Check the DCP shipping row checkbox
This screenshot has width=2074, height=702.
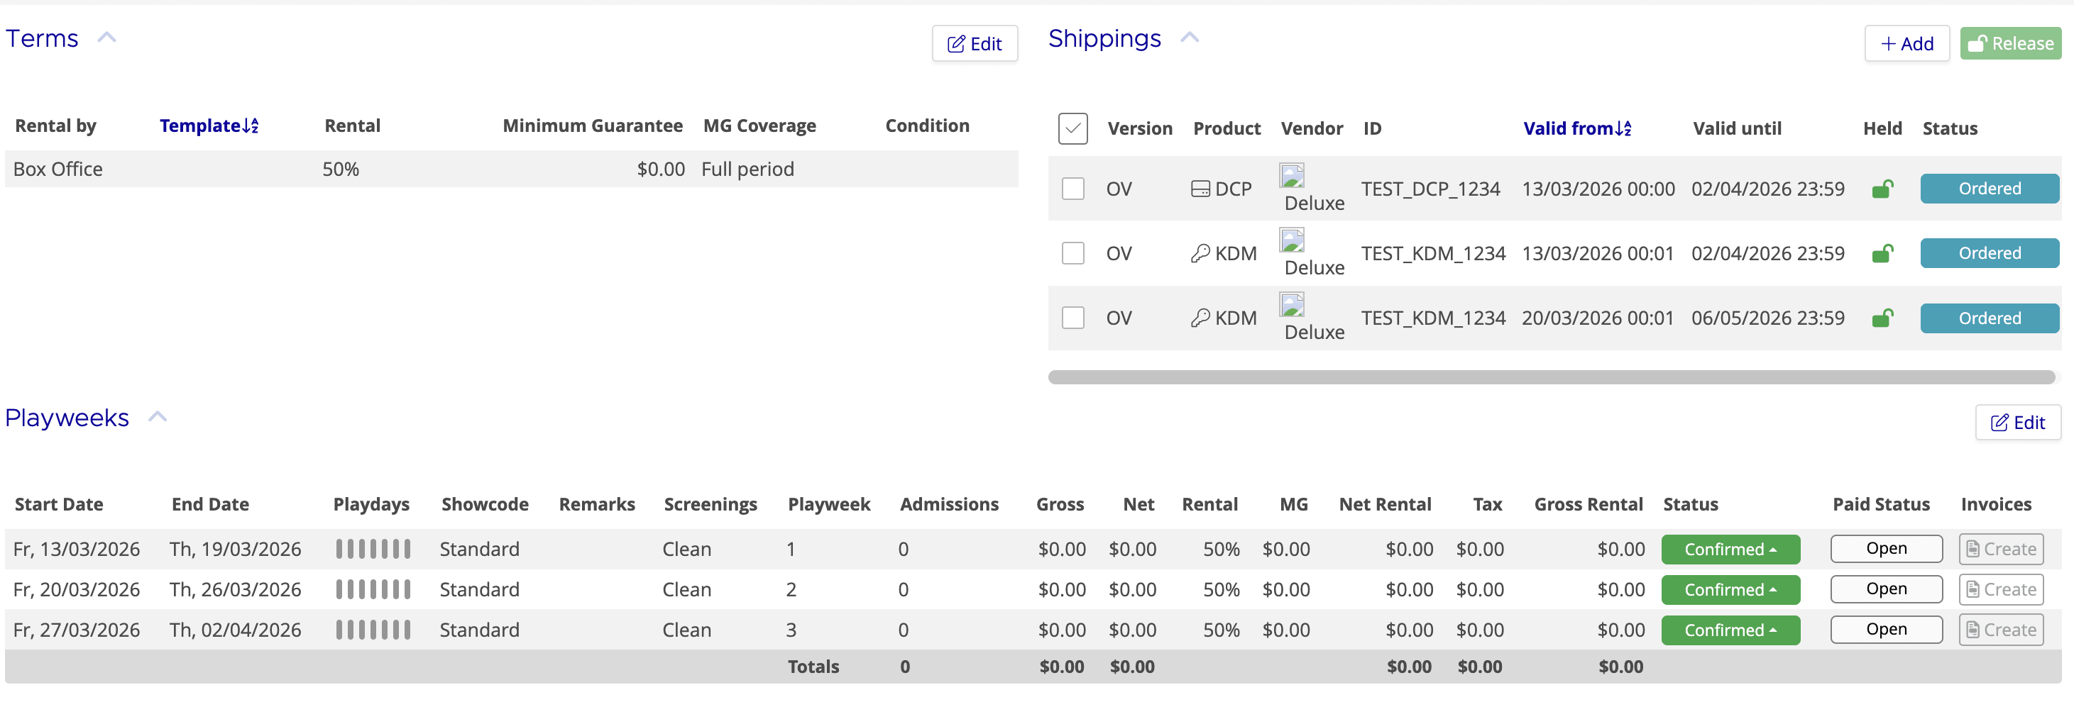pos(1072,189)
